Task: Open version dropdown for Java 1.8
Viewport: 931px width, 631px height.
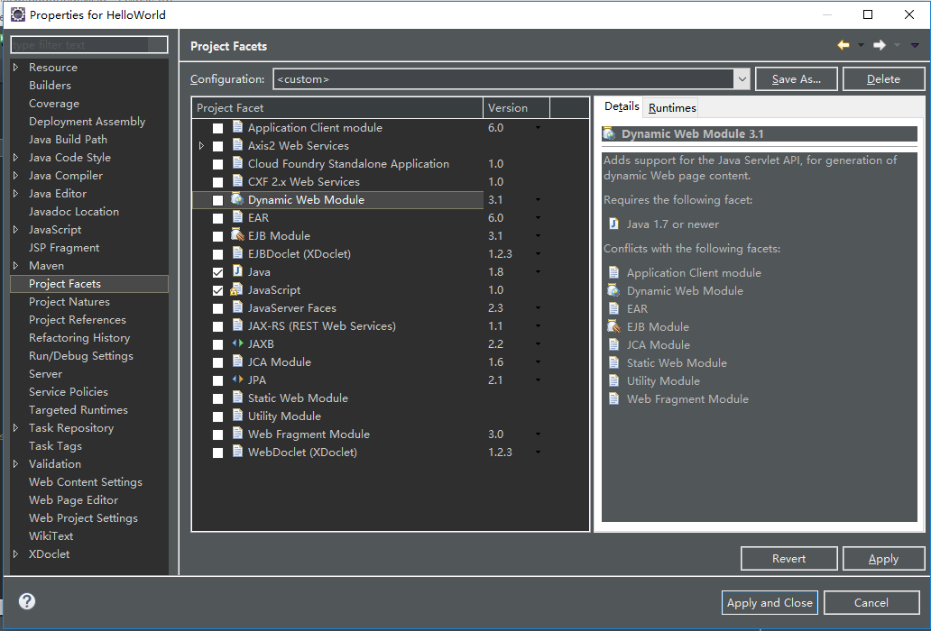Action: pyautogui.click(x=538, y=271)
